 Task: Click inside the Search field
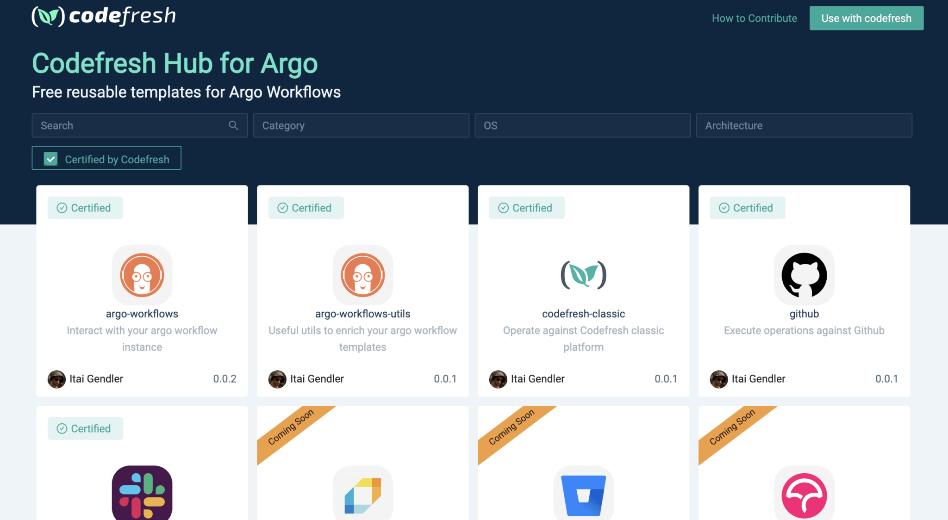pos(130,125)
